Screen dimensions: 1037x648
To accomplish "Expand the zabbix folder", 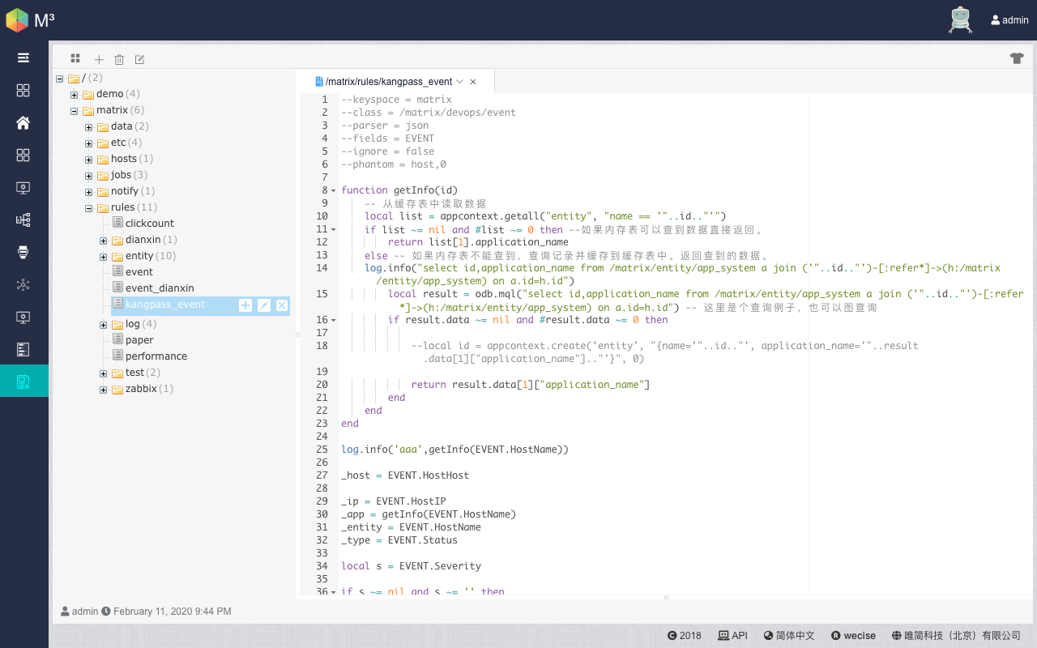I will pos(104,390).
